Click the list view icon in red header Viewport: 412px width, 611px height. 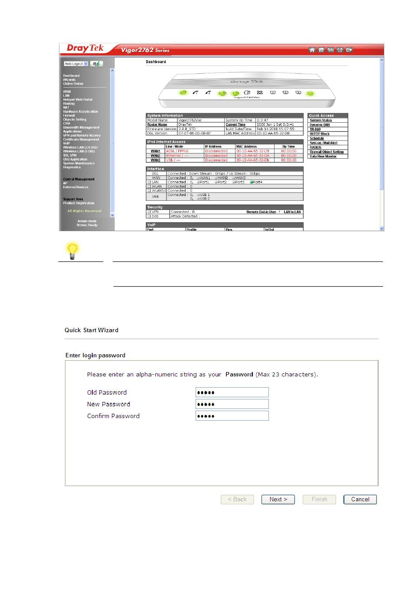[x=321, y=50]
